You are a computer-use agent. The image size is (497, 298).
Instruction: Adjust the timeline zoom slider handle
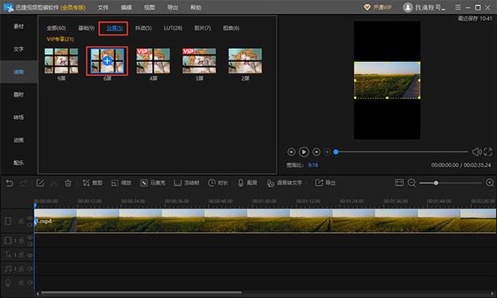[436, 183]
